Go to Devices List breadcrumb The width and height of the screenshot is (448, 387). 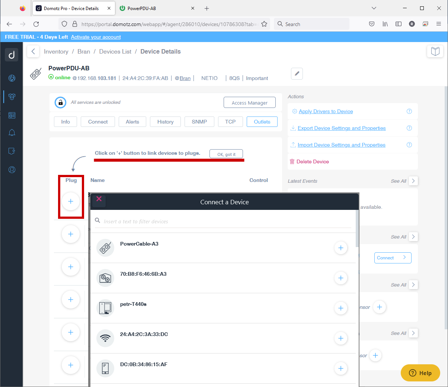pos(115,51)
